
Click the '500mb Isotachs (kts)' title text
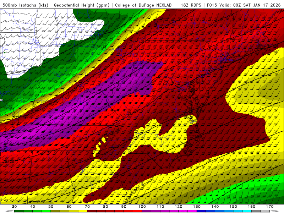(x=25, y=5)
